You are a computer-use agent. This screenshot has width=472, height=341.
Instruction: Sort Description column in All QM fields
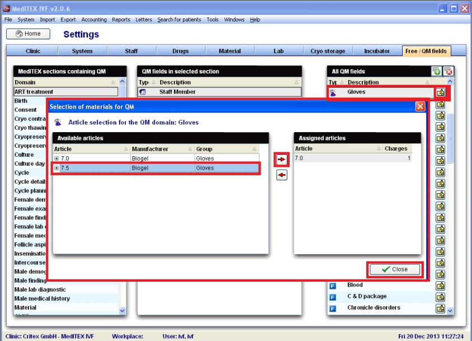click(x=389, y=82)
